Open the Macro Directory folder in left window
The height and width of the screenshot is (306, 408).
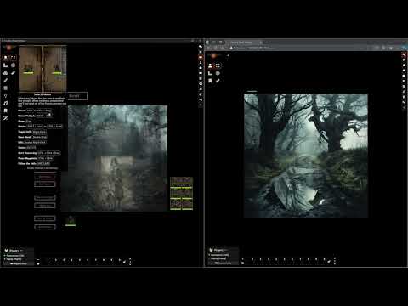[38, 263]
